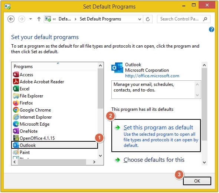Click the green arrow beside Choose defaults
This screenshot has width=219, height=193.
tap(117, 160)
